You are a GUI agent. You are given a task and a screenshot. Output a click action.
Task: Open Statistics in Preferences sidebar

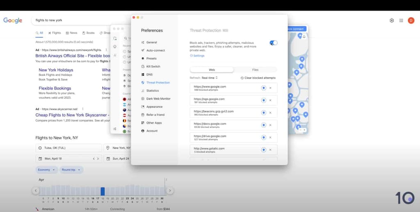pos(153,91)
